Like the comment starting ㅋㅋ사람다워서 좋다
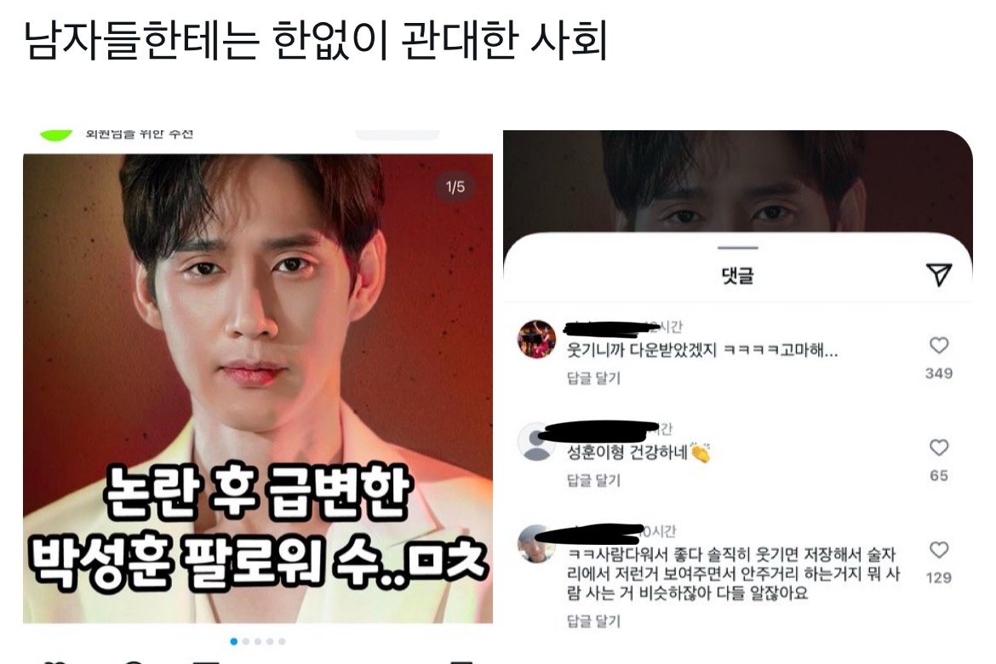This screenshot has height=664, width=996. [939, 550]
